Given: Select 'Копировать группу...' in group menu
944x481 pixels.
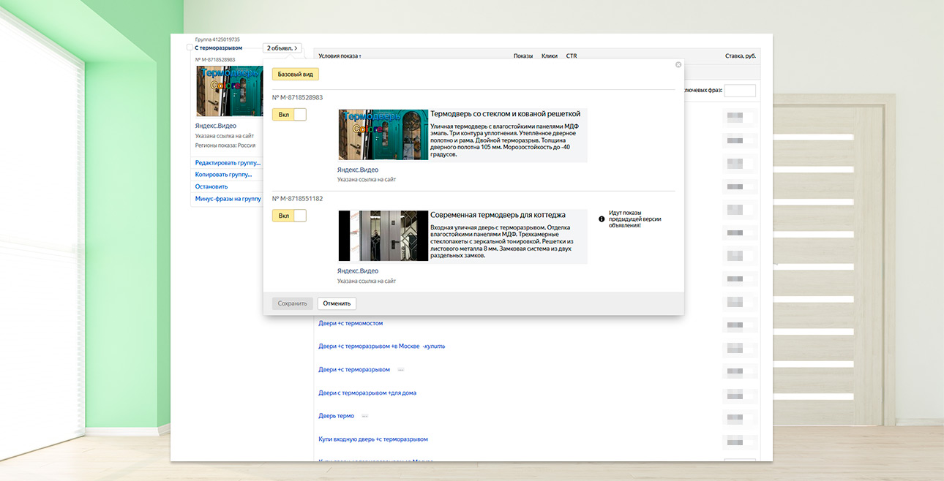Looking at the screenshot, I should pos(223,175).
